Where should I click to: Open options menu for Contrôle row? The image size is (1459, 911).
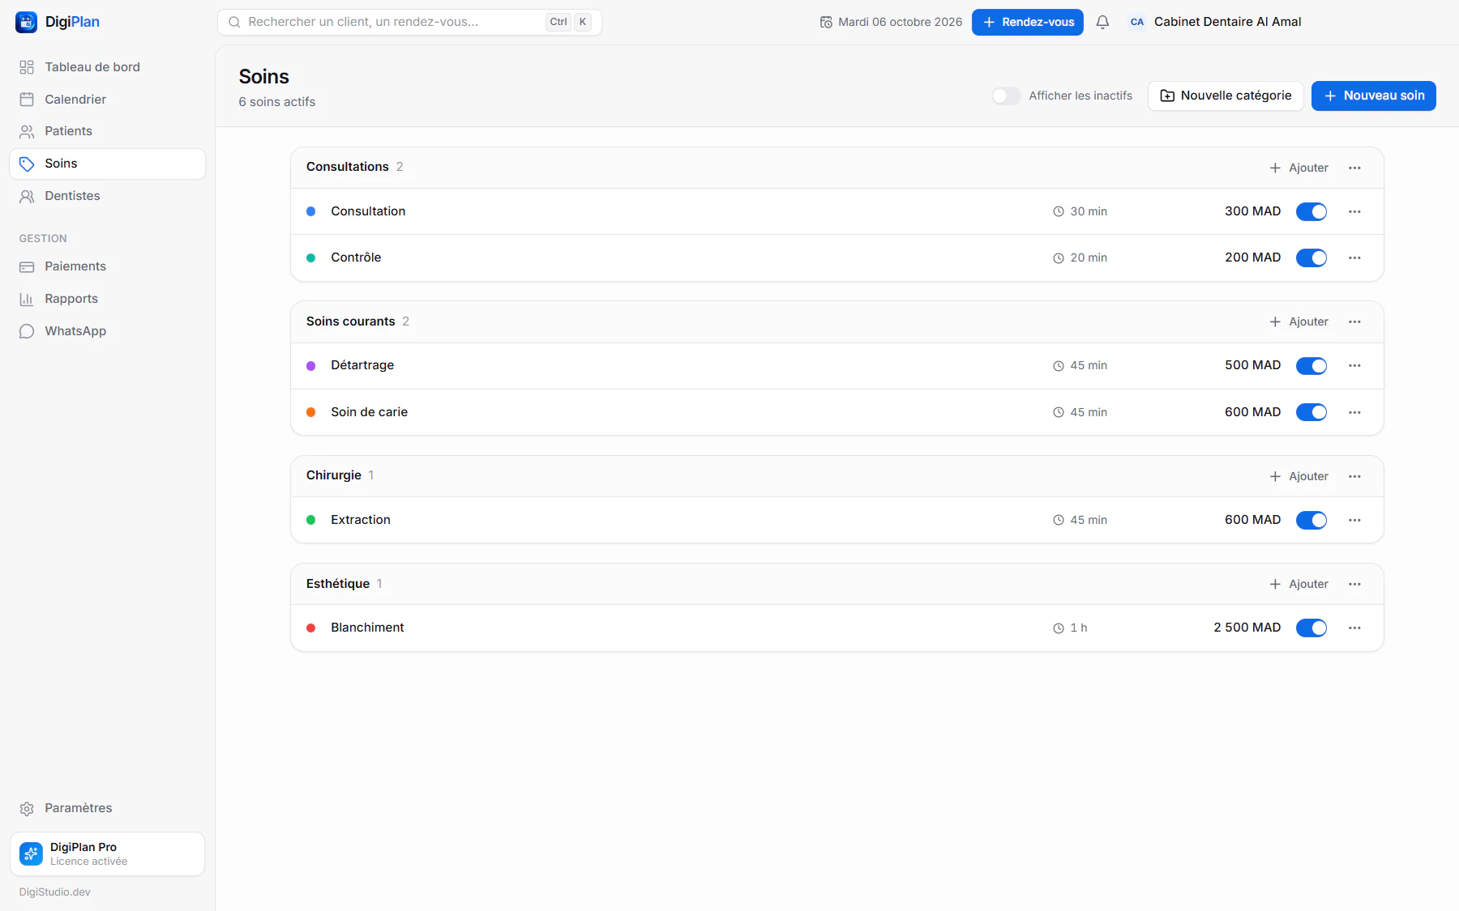[x=1354, y=258]
